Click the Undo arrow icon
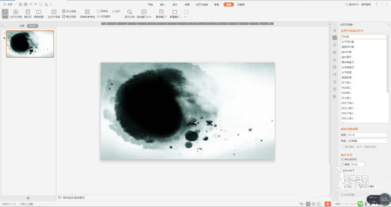 (30, 4)
